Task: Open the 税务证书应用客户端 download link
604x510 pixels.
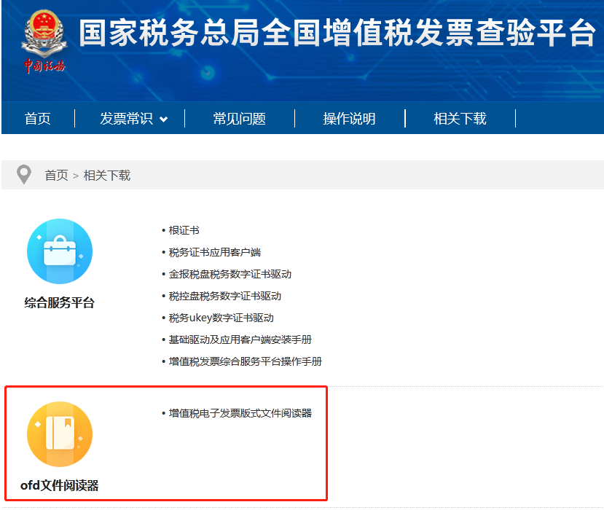Action: coord(214,252)
